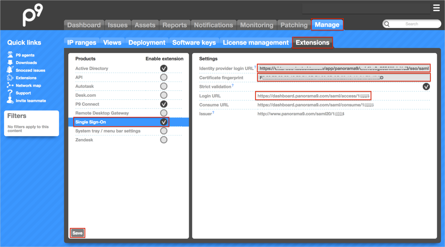Disable the Active Directory extension
Screen dimensions: 445x247
click(x=164, y=69)
